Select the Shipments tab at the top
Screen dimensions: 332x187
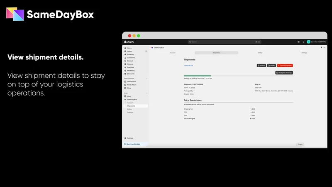(x=216, y=53)
